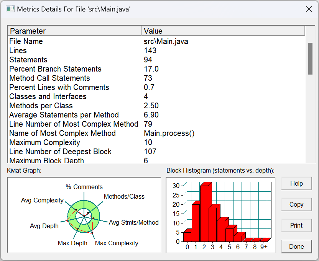Screen dimensions: 319x261
Task: Close dialog with the Done button
Action: [x=296, y=246]
